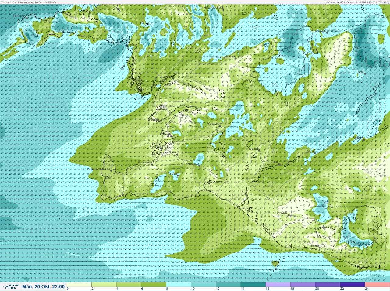Viewport: 390px width, 291px height.
Task: Click the Sámsstaðir station label
Action: 281,213
